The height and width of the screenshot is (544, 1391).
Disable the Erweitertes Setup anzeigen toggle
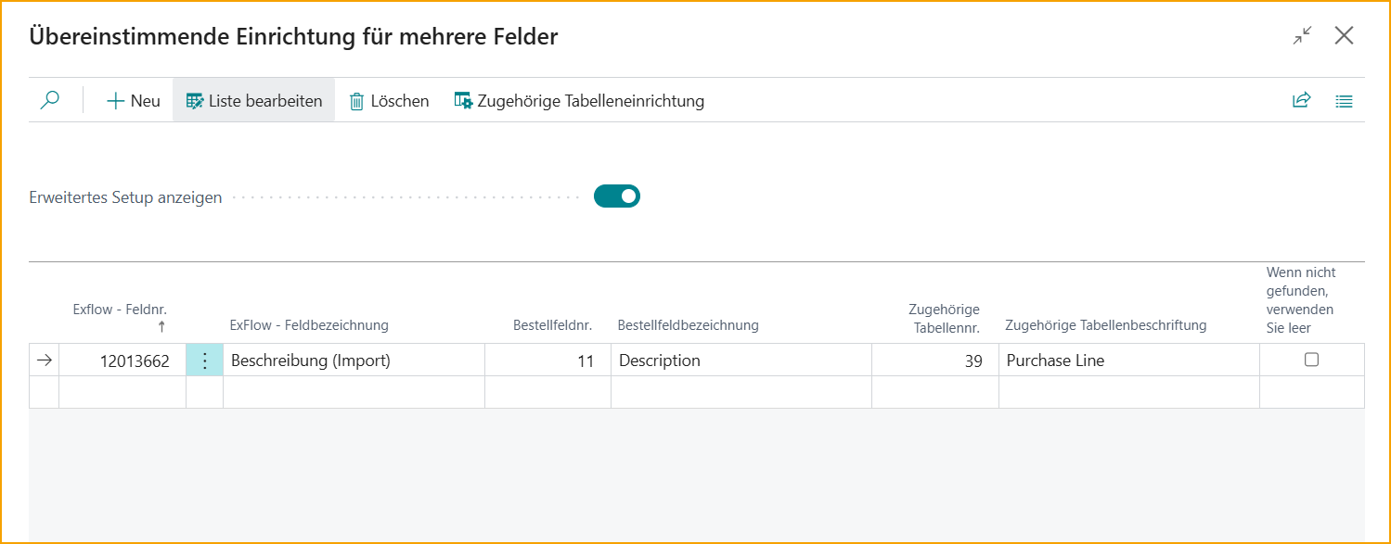point(617,196)
